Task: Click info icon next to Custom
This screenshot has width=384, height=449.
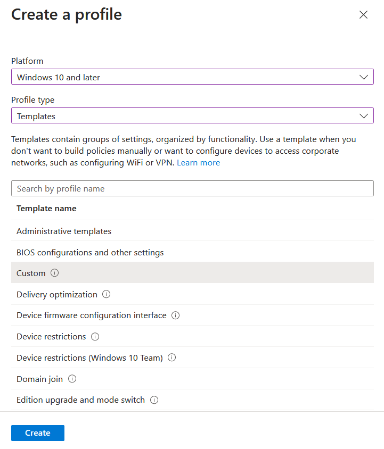Action: point(54,273)
